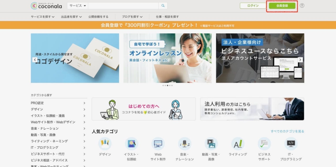
Task: Open the はじめての方へ beginner guide banner
Action: pos(144,109)
